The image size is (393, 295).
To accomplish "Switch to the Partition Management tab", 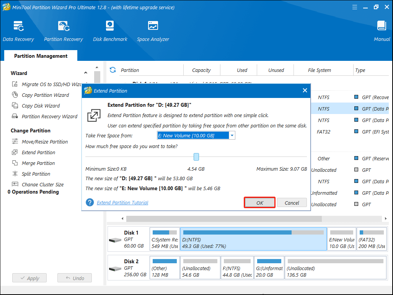I will click(41, 56).
